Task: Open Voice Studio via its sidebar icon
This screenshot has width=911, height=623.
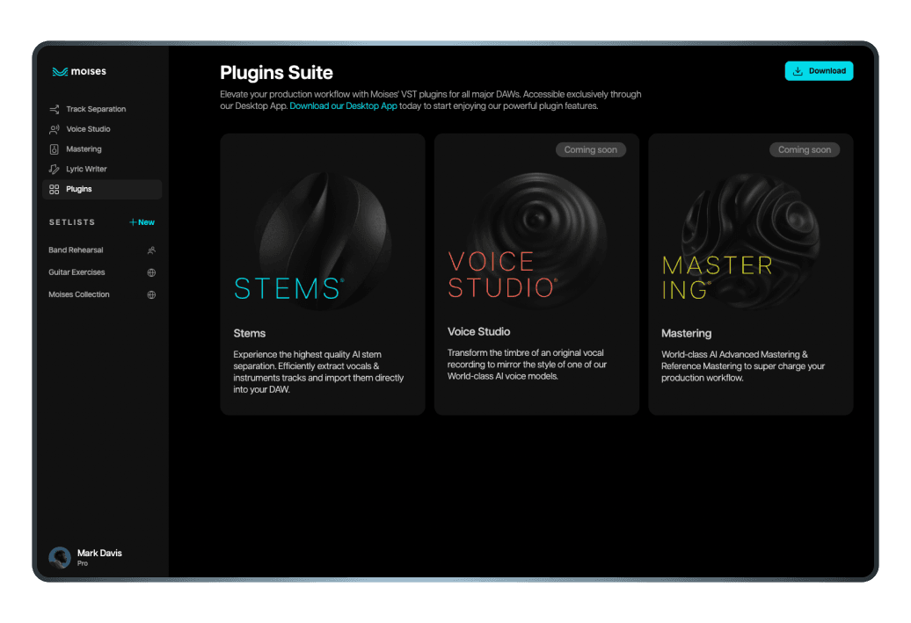Action: point(55,129)
